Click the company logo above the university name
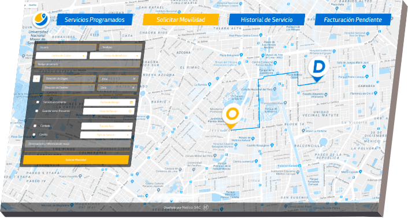This screenshot has height=218, width=408. [x=41, y=20]
